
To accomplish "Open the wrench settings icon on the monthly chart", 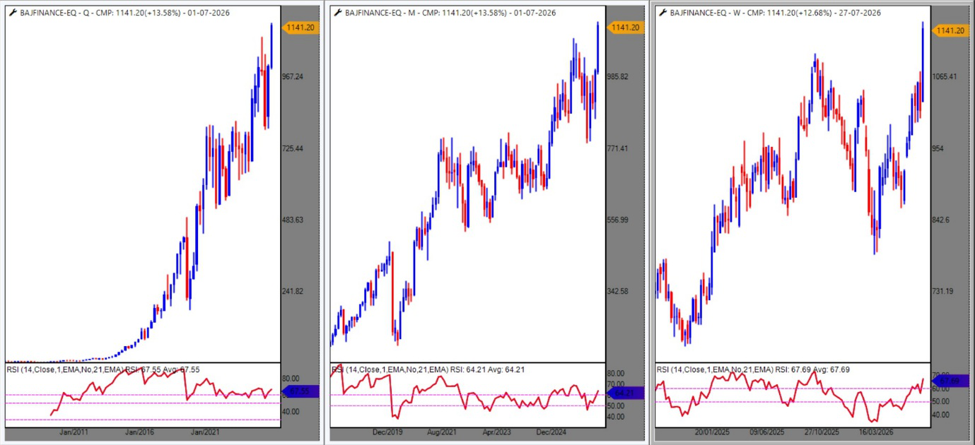I will pos(337,13).
